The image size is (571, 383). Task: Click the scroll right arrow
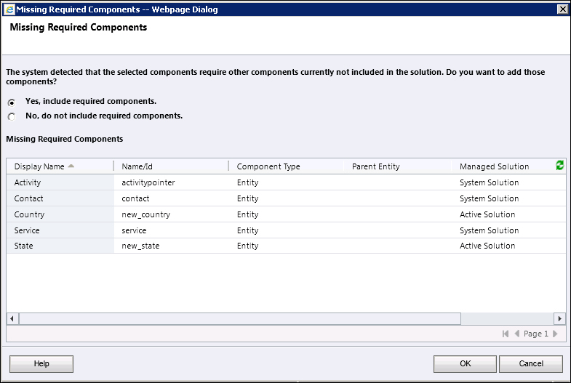[559, 319]
